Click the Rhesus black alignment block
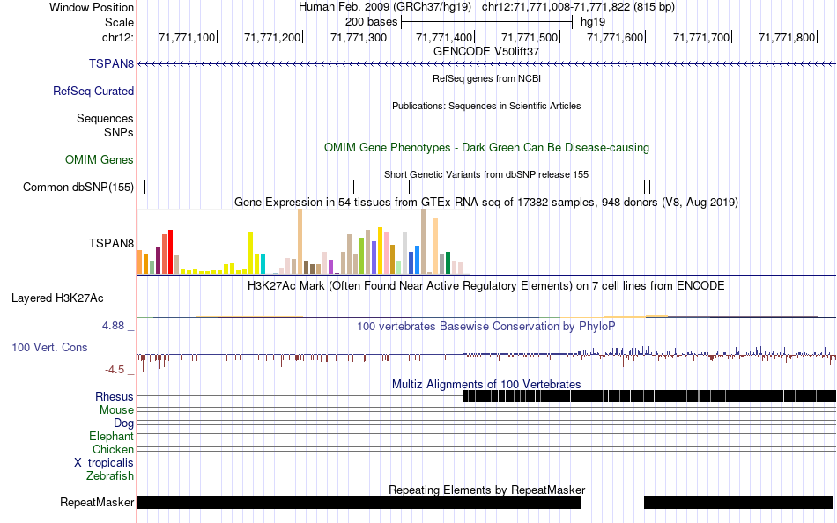837x523 pixels. pyautogui.click(x=649, y=396)
